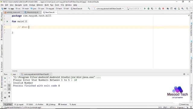Open the Project side panel

2,16
